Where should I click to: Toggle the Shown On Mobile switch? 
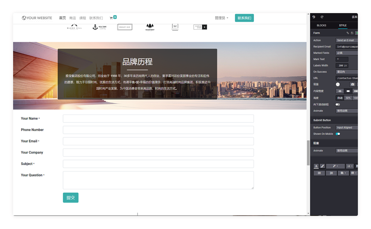pyautogui.click(x=338, y=134)
